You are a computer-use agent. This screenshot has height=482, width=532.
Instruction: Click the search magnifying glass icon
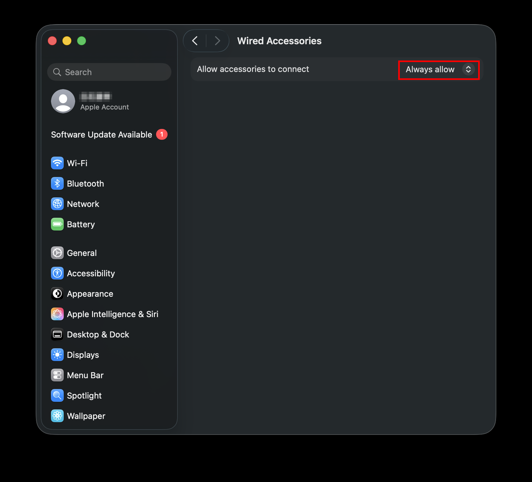tap(57, 72)
